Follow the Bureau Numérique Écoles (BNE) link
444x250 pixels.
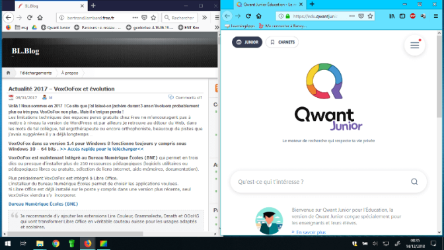(x=43, y=204)
